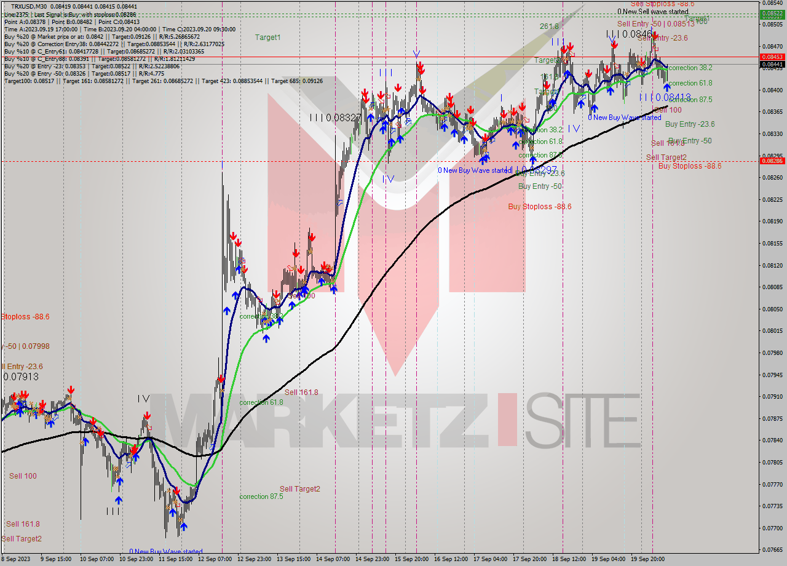The width and height of the screenshot is (787, 566).
Task: Click the 0.08190 price axis value
Action: [x=772, y=221]
